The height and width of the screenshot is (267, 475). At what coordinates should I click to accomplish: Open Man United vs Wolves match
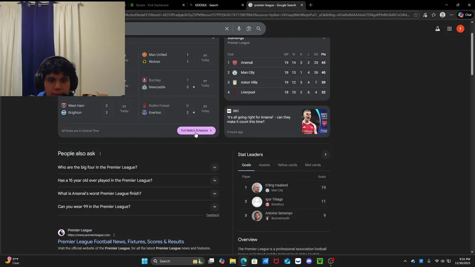177,58
